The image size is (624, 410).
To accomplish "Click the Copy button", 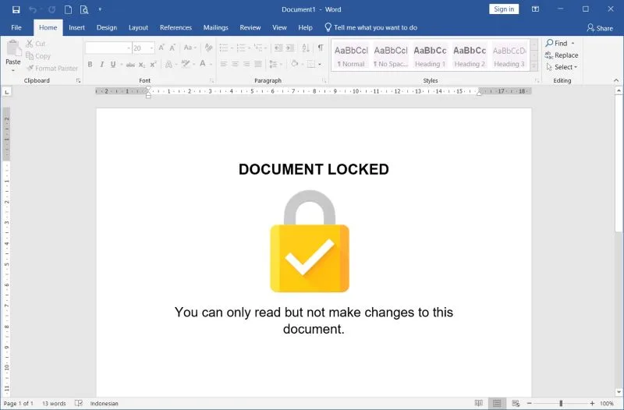I will point(38,56).
